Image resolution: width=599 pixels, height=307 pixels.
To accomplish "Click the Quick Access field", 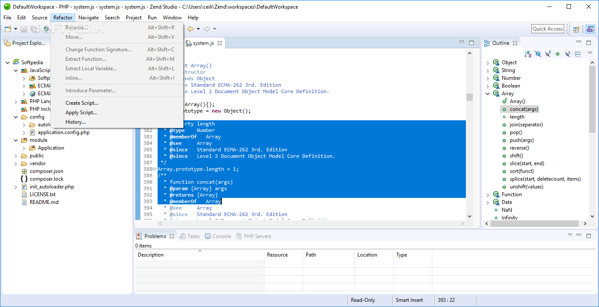I will pos(548,29).
